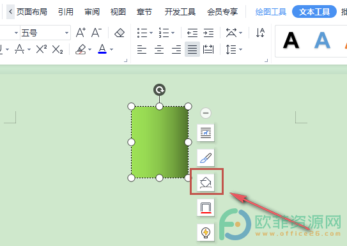Switch to the 审阅 tab
The height and width of the screenshot is (246, 347).
(92, 12)
